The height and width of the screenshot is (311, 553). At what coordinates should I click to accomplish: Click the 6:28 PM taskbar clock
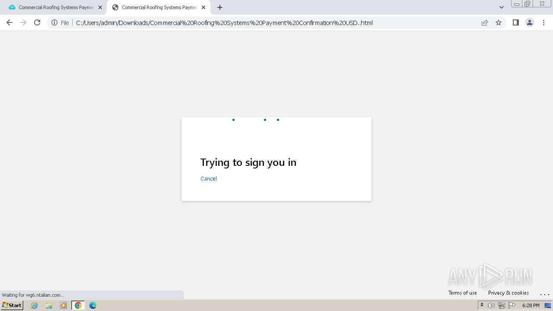pyautogui.click(x=531, y=305)
